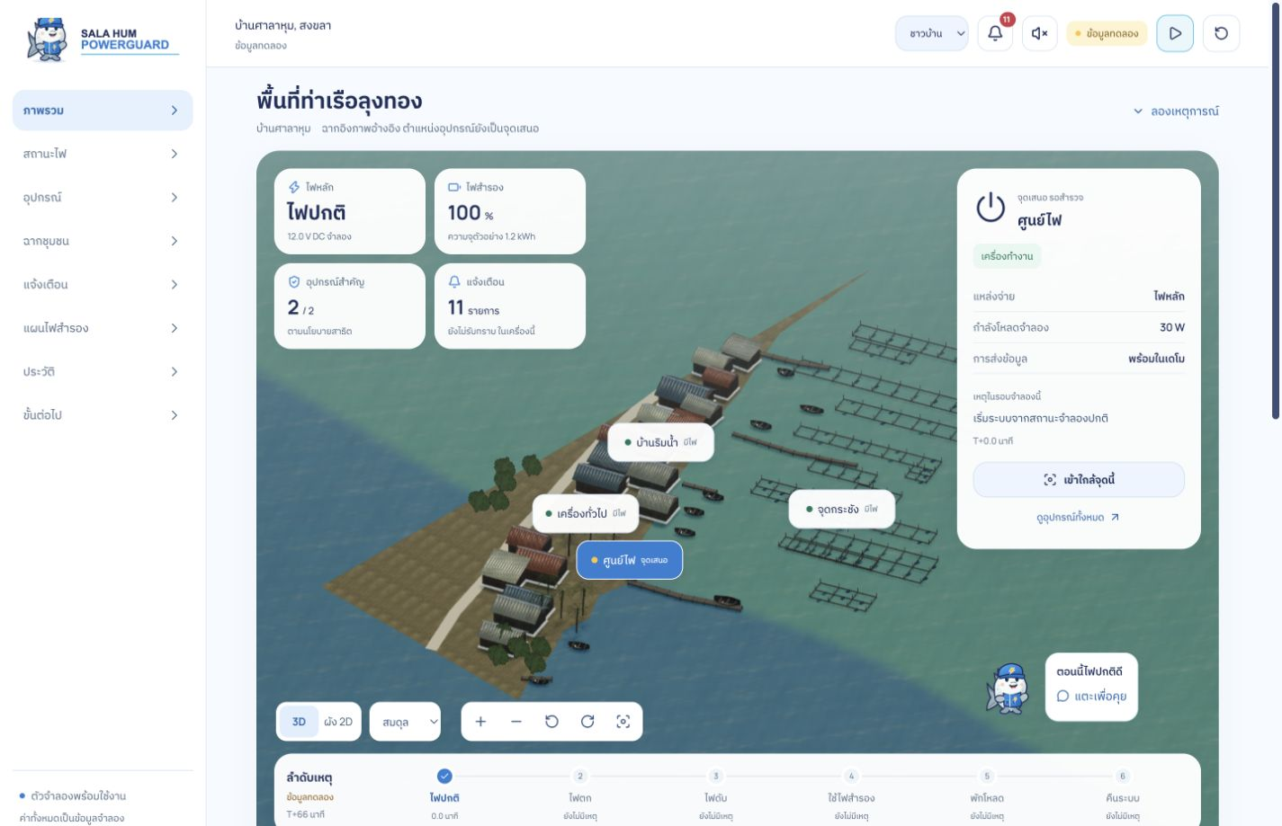The image size is (1282, 826).
Task: Click the reset simulation icon in the header
Action: click(1221, 33)
